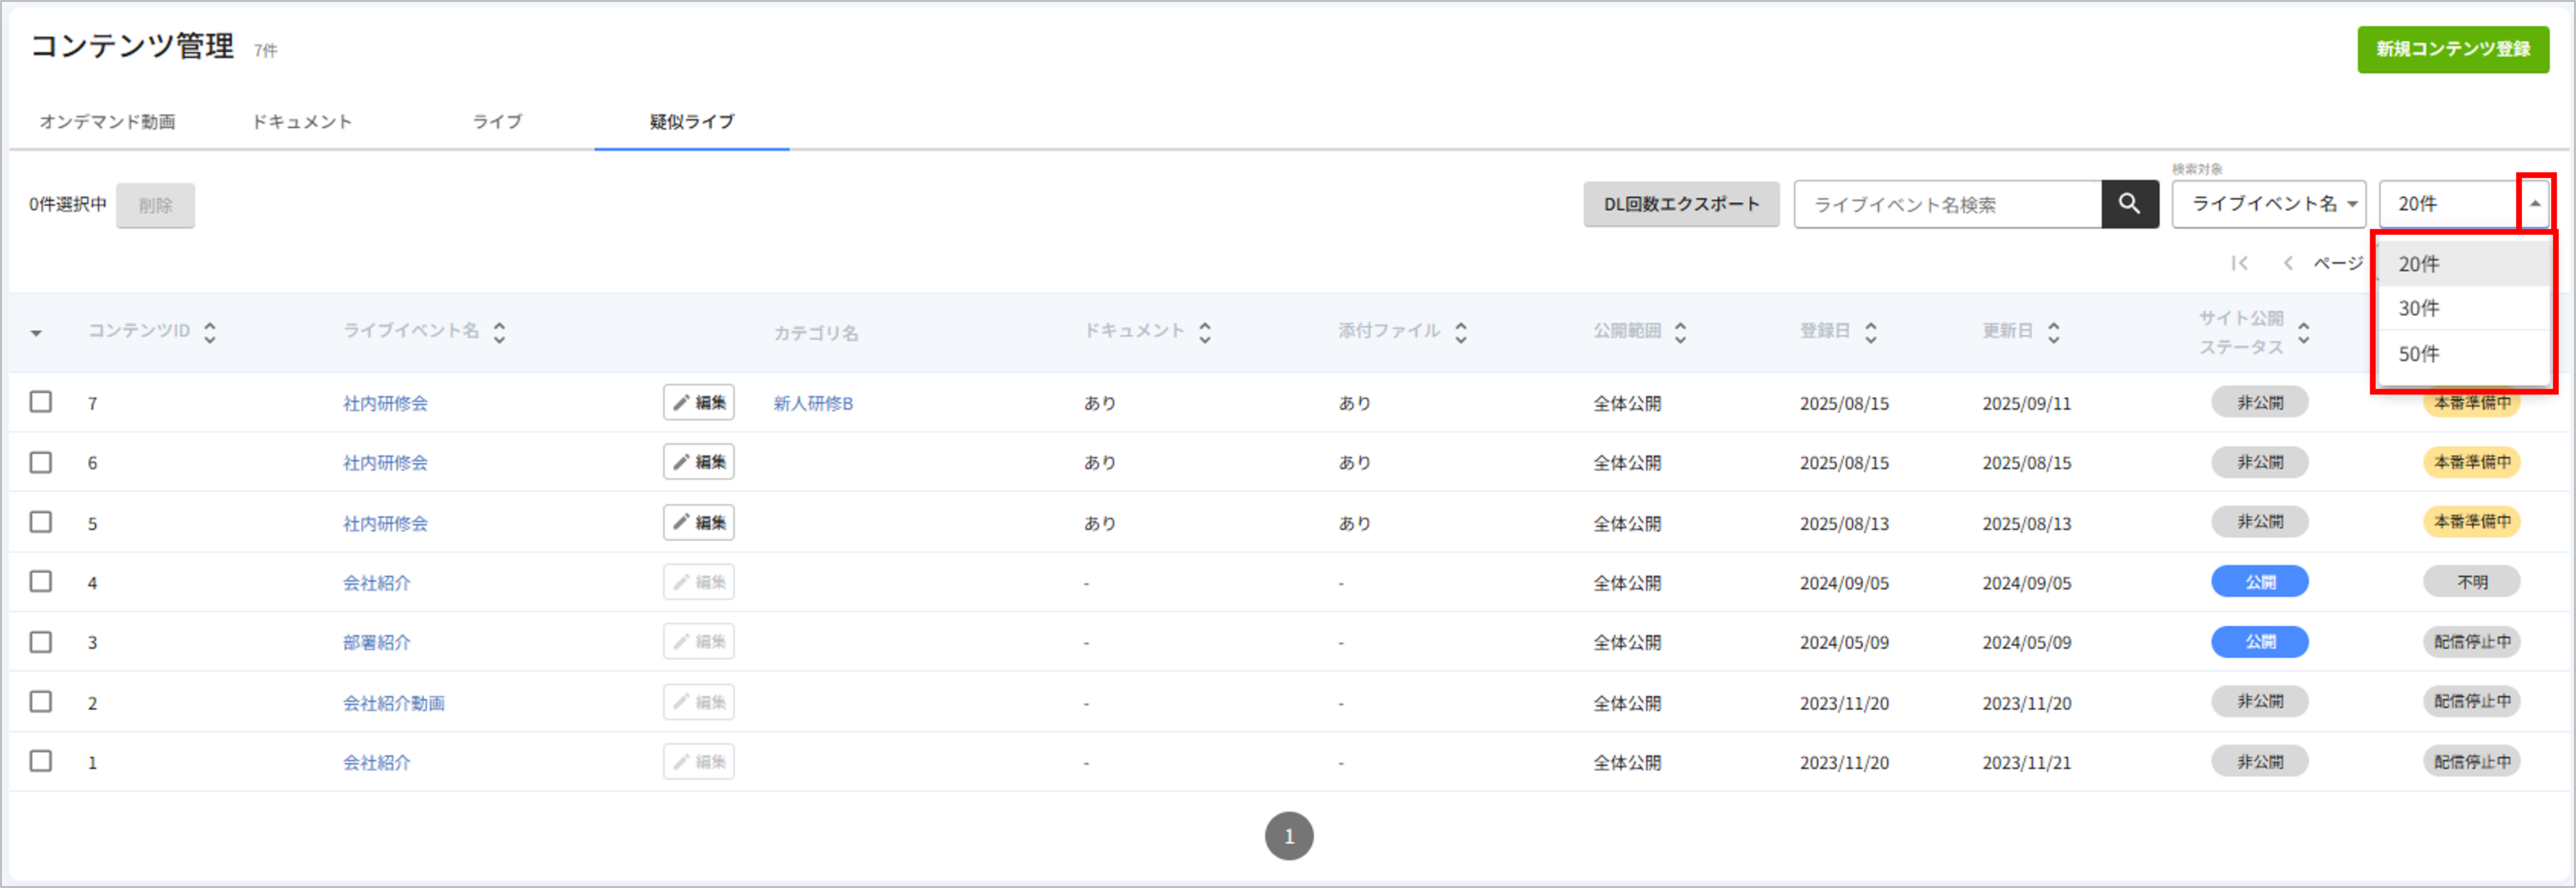Tick the checkbox for content ID 1
2576x888 pixels.
pyautogui.click(x=41, y=761)
